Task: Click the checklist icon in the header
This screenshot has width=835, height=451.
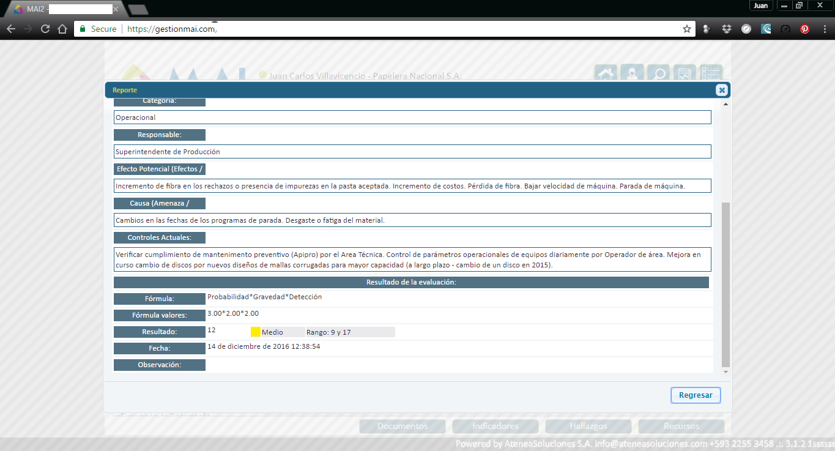Action: pyautogui.click(x=711, y=74)
